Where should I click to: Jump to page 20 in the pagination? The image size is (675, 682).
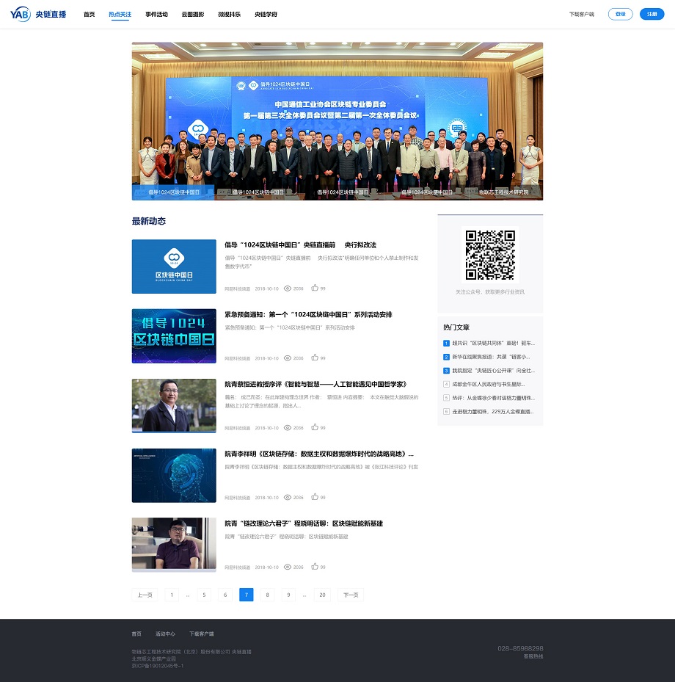tap(323, 595)
